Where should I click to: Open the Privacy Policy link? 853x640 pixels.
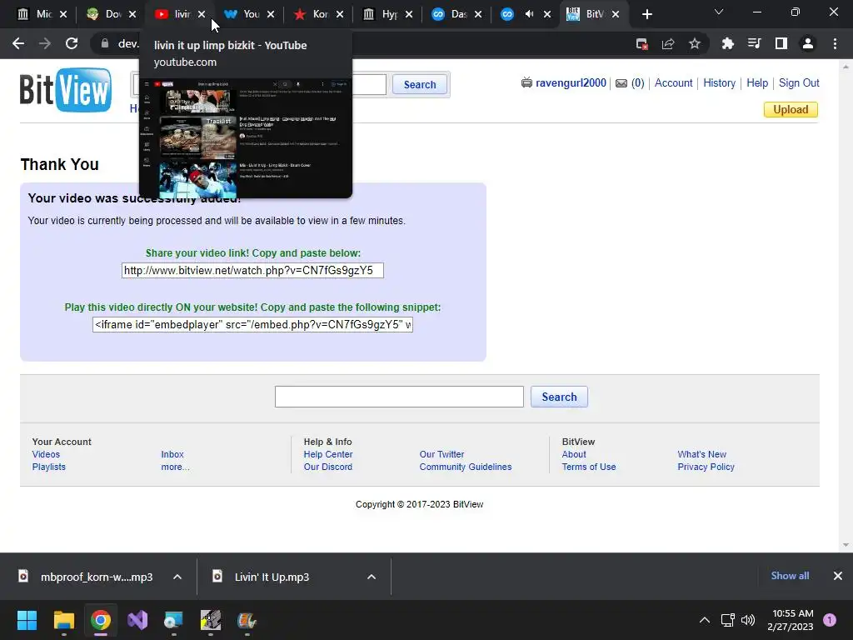[x=706, y=467]
